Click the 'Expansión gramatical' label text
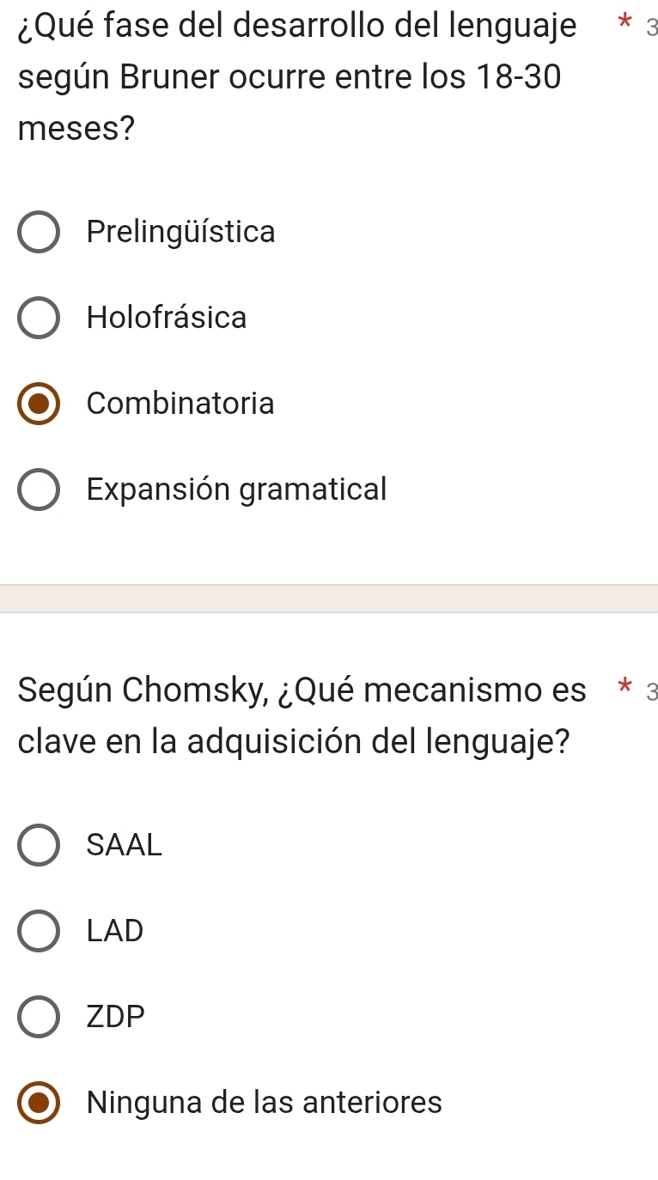The height and width of the screenshot is (1180, 658). pos(237,489)
